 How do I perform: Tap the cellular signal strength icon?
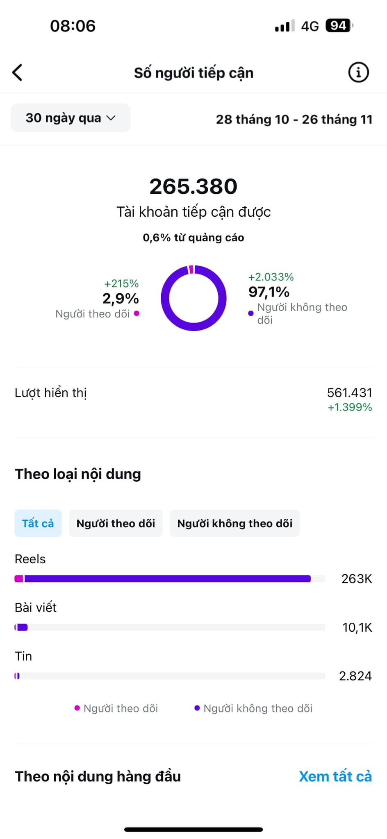285,26
